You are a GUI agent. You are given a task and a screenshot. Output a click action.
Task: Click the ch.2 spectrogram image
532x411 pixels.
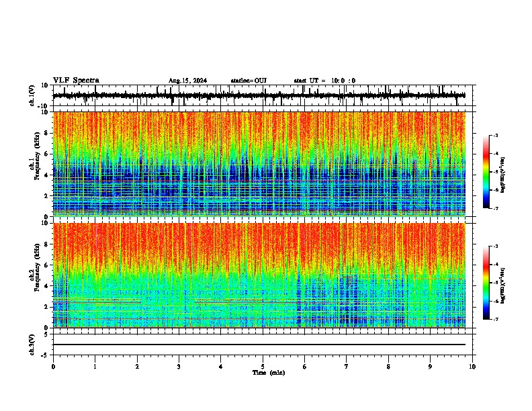(259, 275)
